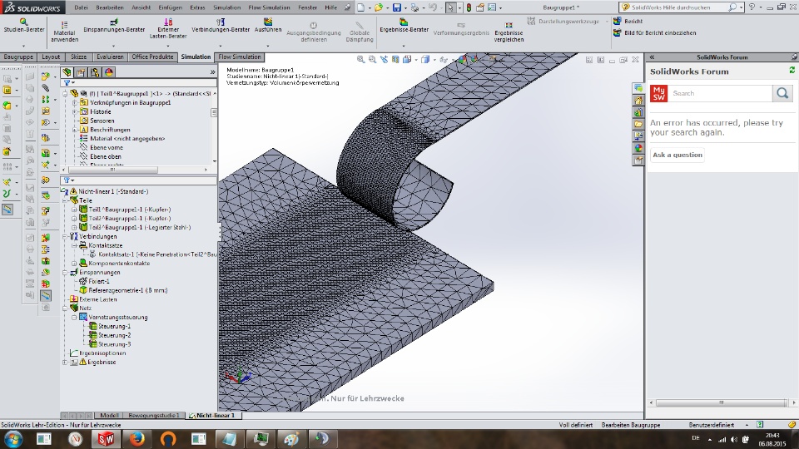Open the ConfigurationManager tab icon
This screenshot has width=799, height=449.
(x=95, y=72)
